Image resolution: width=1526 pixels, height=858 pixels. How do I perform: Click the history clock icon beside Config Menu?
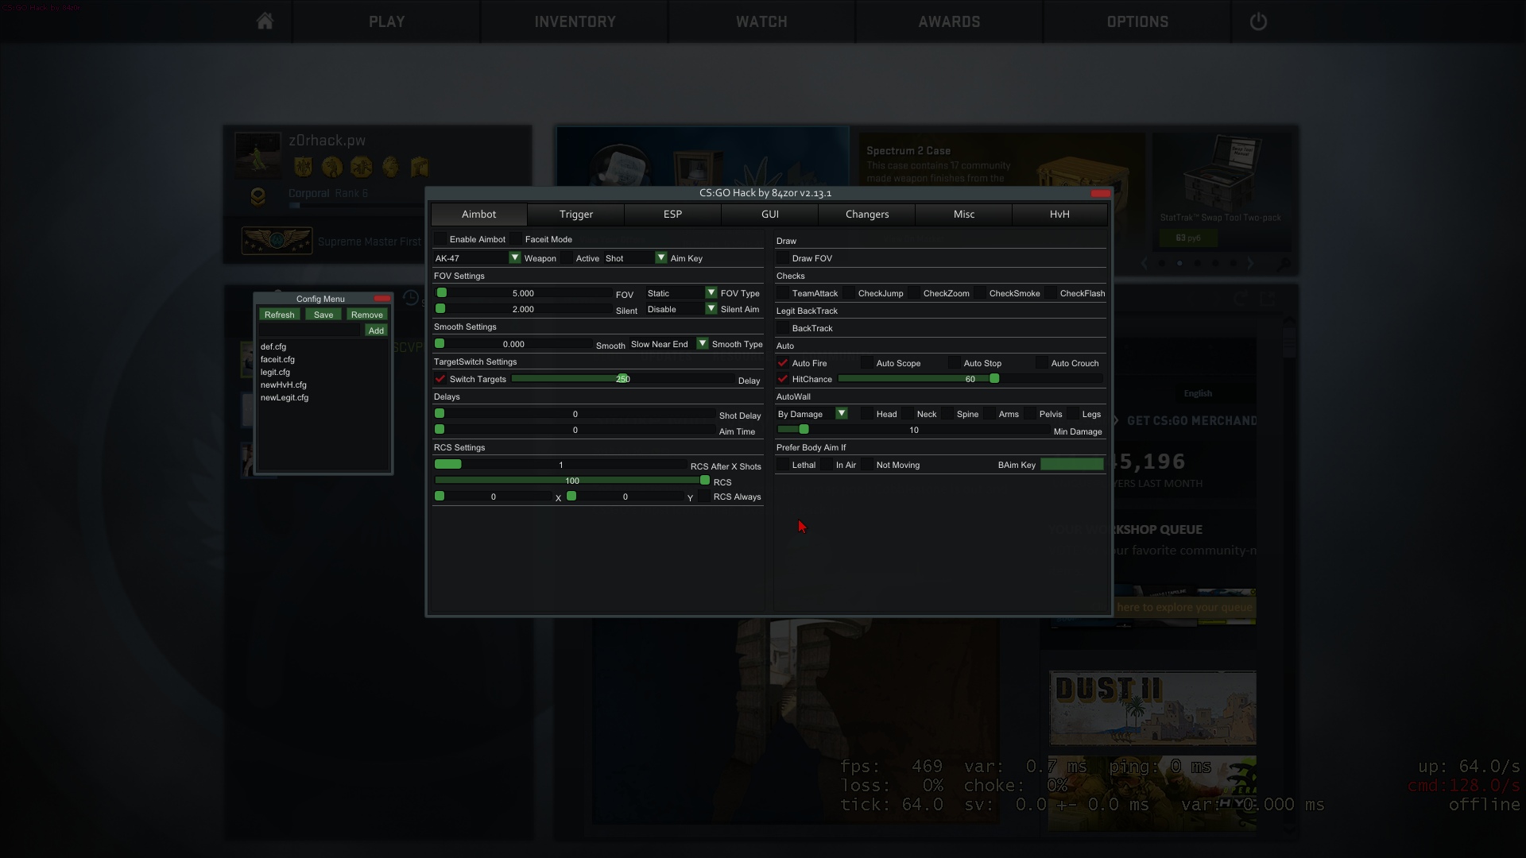pyautogui.click(x=411, y=298)
